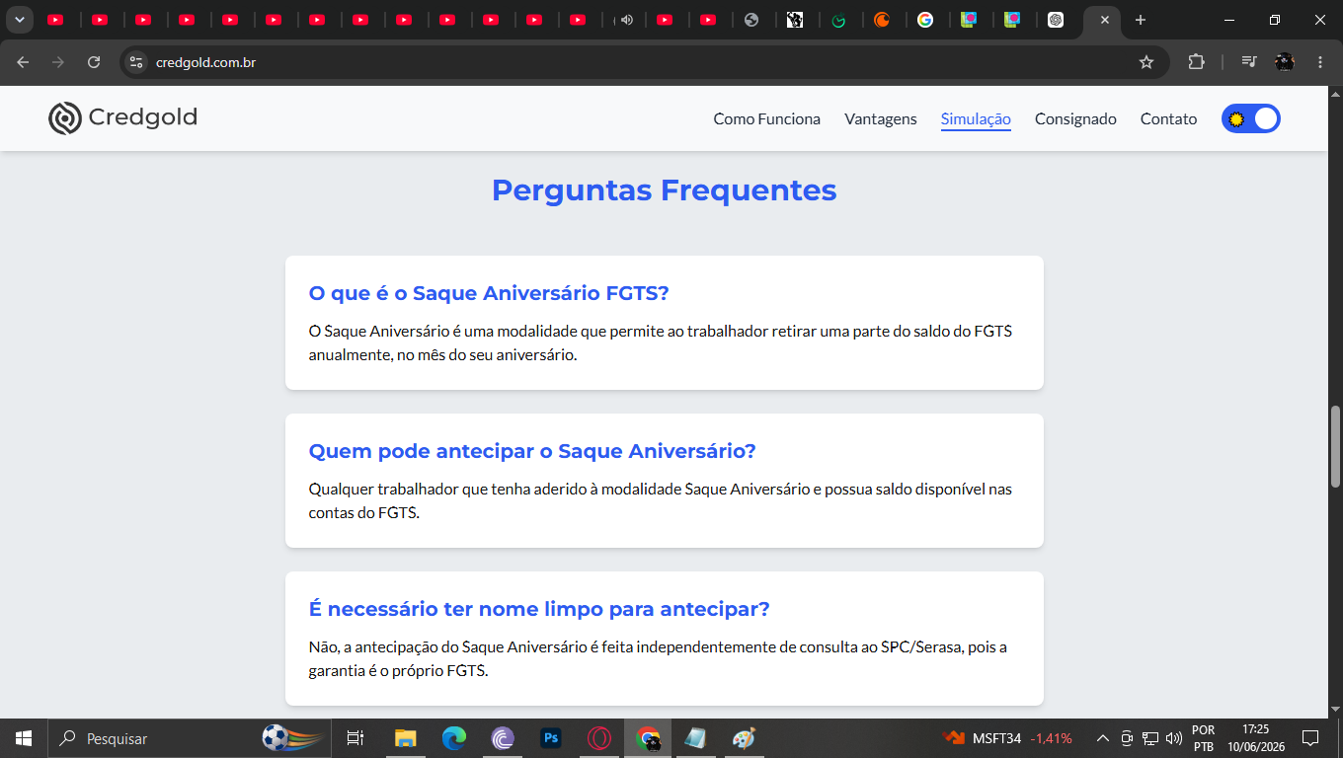The width and height of the screenshot is (1343, 758).
Task: Open the purple swirl app on the taskbar
Action: [503, 738]
